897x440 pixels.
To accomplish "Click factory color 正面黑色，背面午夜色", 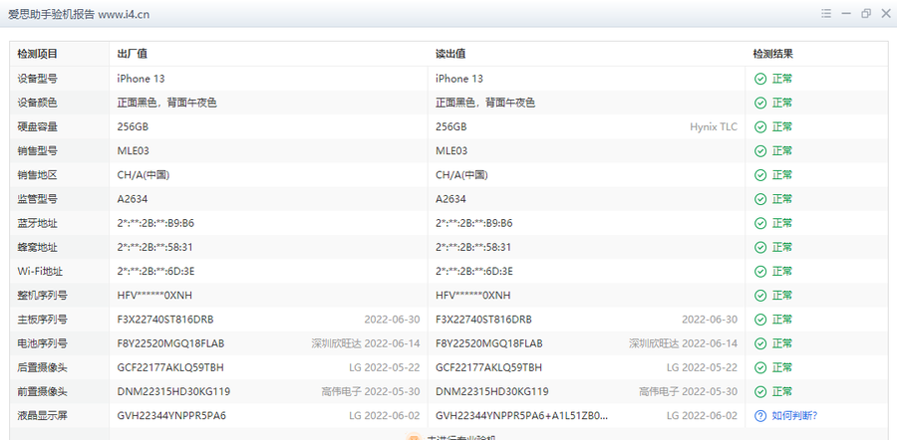I will coord(167,103).
